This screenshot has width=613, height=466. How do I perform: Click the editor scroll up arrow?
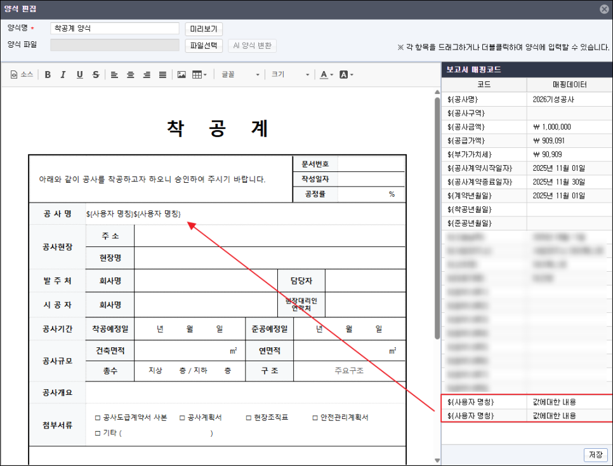coord(437,92)
